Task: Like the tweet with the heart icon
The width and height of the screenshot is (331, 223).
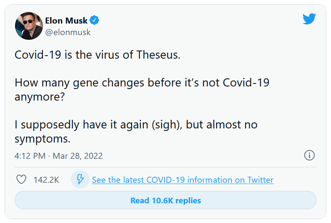Action: click(x=21, y=180)
